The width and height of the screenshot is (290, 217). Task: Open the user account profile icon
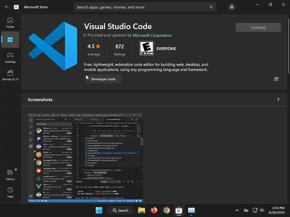tap(232, 7)
